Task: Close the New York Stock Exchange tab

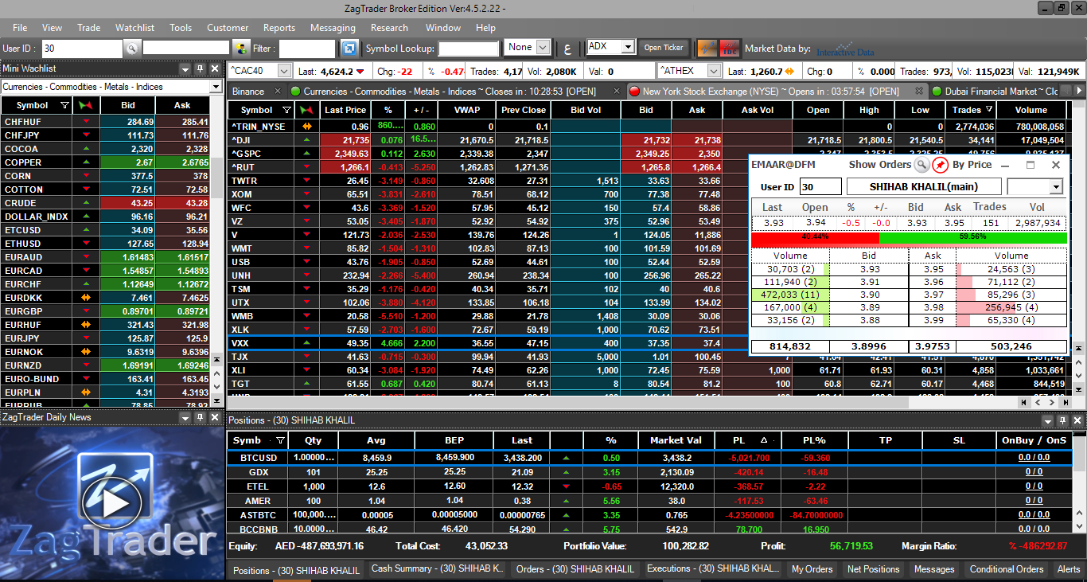Action: pos(918,92)
